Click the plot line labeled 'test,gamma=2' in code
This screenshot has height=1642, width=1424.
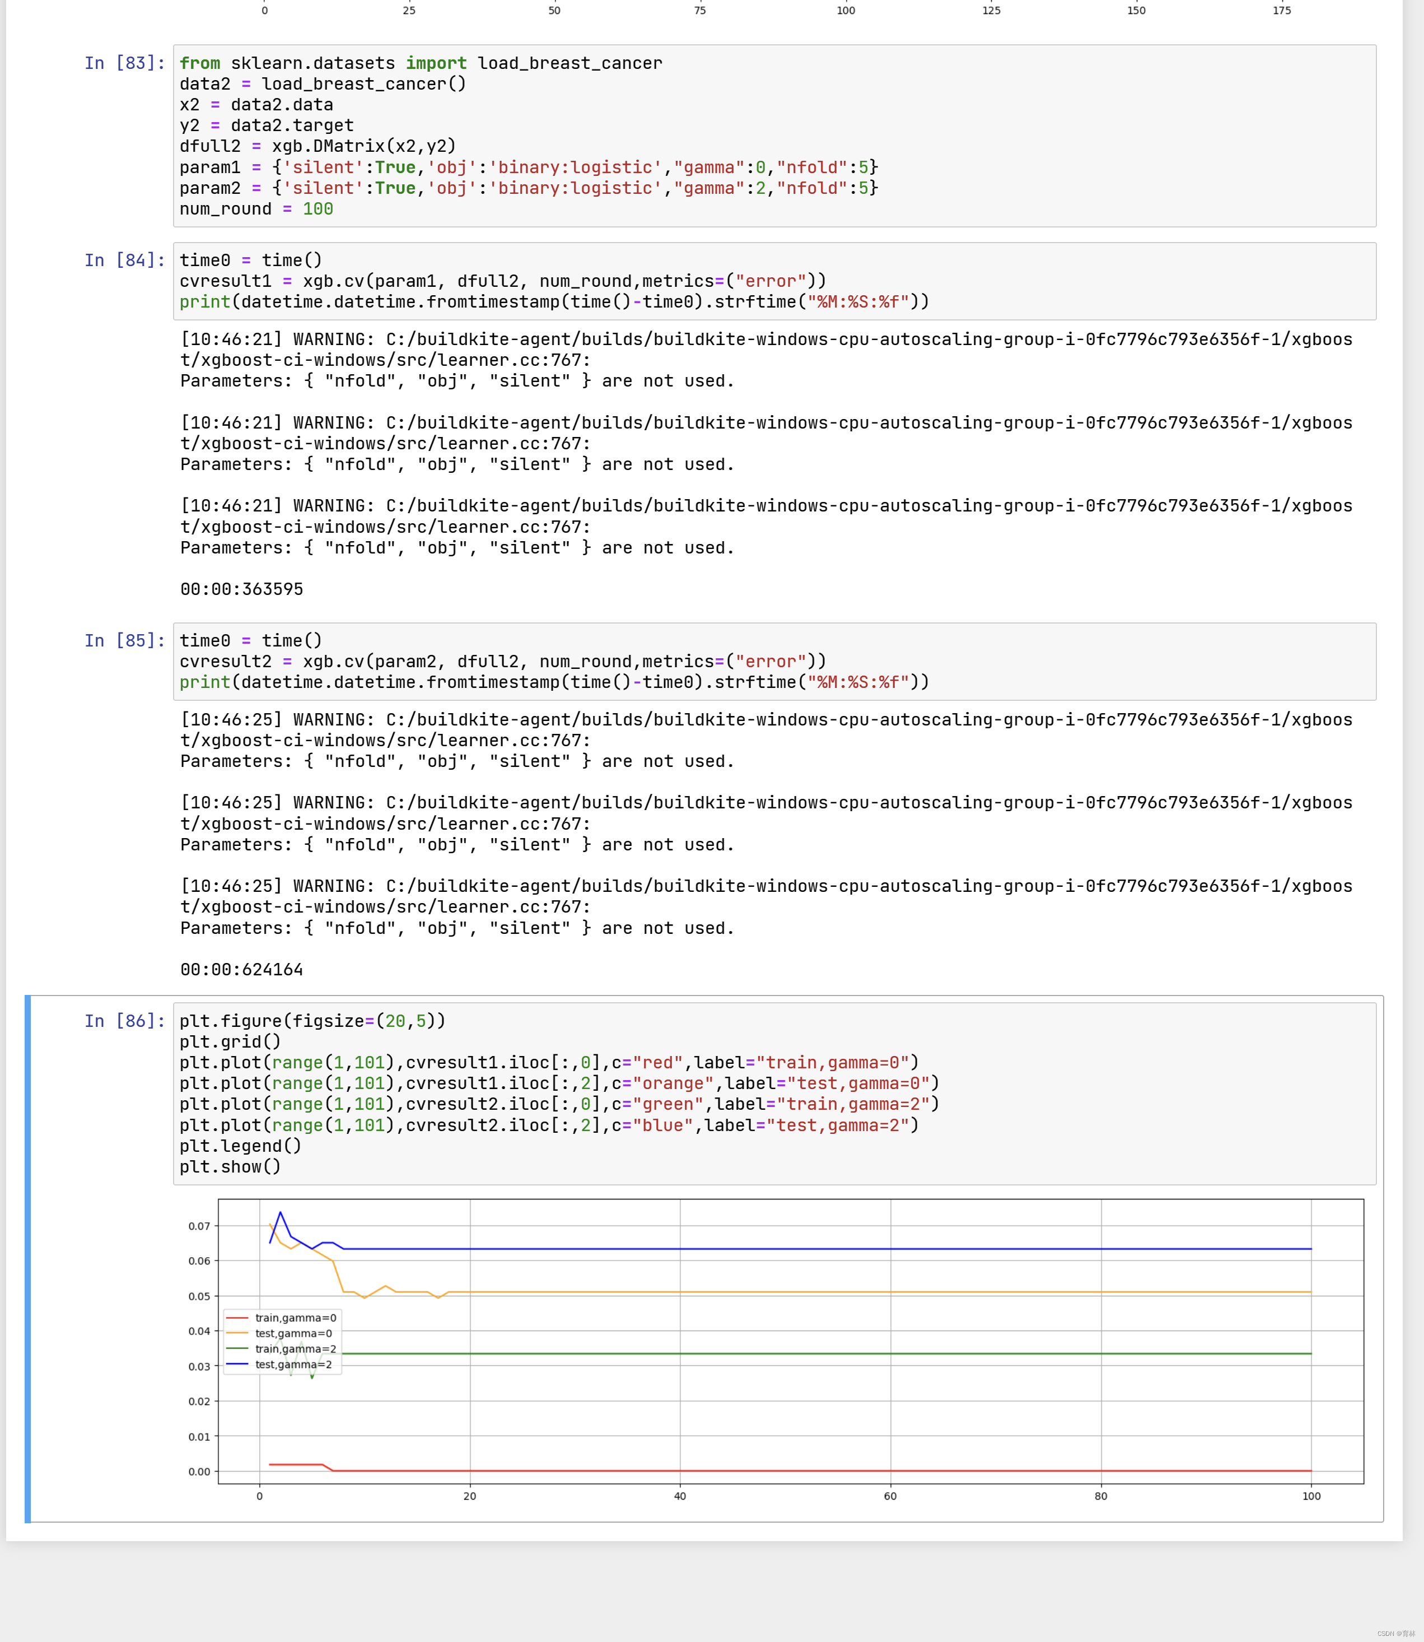click(549, 1125)
